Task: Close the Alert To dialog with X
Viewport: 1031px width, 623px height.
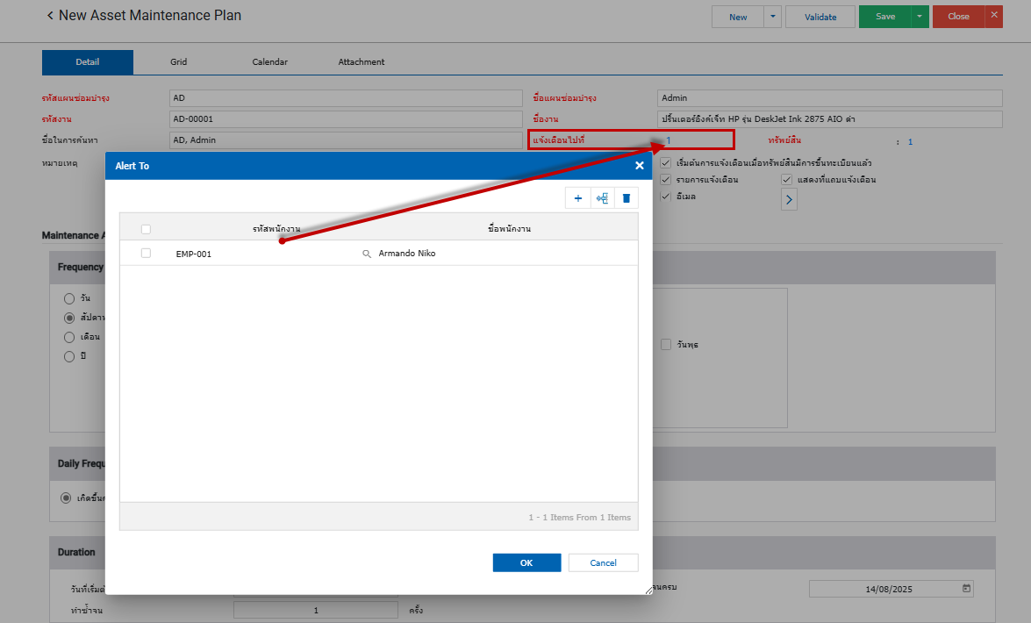Action: pyautogui.click(x=640, y=165)
